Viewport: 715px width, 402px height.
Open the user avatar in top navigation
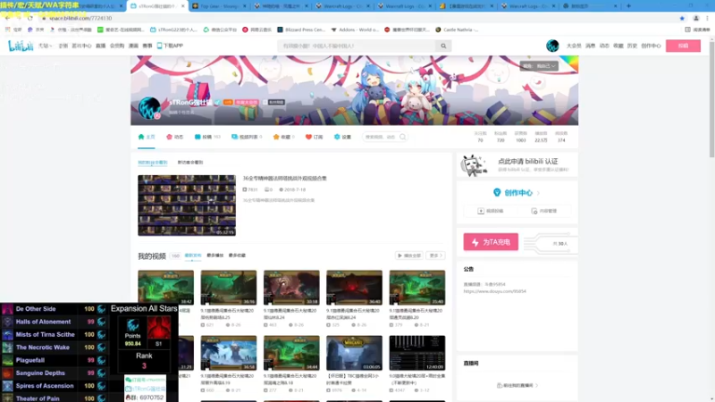tap(552, 46)
